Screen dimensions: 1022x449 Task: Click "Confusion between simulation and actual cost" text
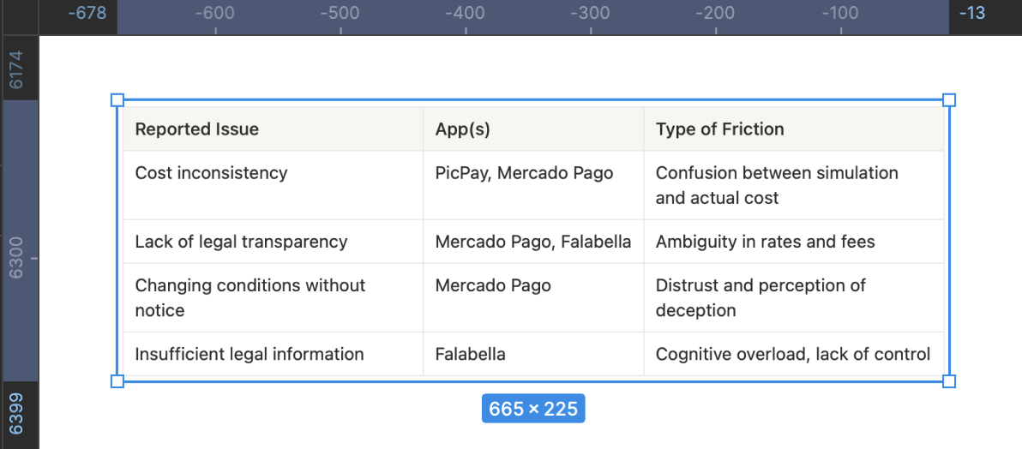click(776, 185)
